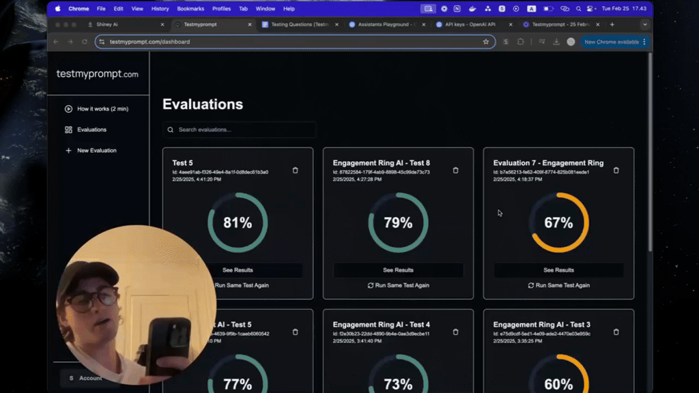Switch to the Testmyprompt - 25 Febru tab
The width and height of the screenshot is (699, 393).
[560, 25]
